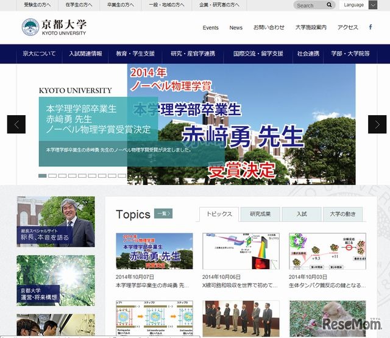
Task: Open 国際交流・留学支援 menu
Action: [258, 54]
